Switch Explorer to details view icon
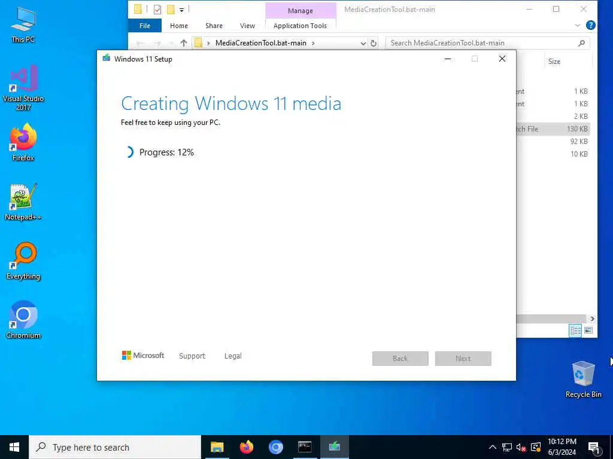Screen dimensions: 613x459 (575, 331)
